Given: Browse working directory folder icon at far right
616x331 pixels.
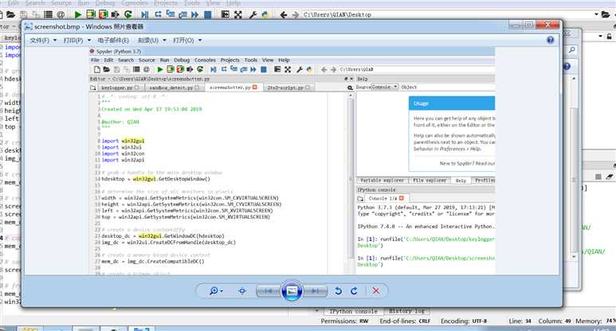Looking at the screenshot, I should [606, 14].
